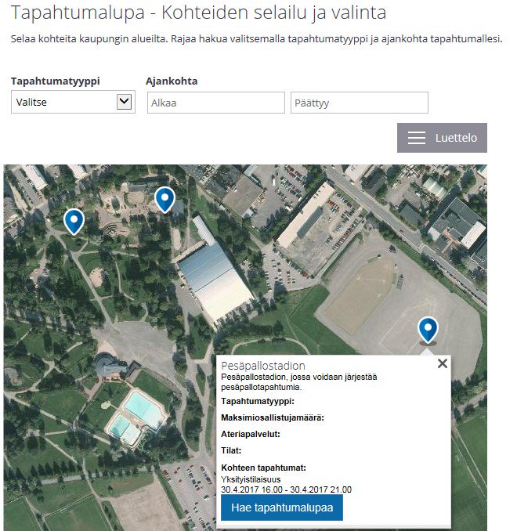Image resolution: width=517 pixels, height=531 pixels.
Task: Click the Päättyy end date field
Action: (359, 103)
